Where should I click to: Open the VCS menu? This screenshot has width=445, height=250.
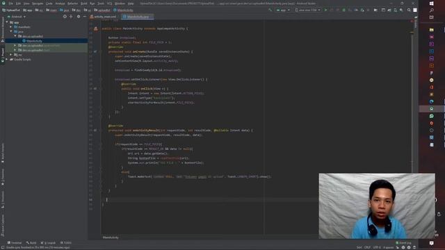click(110, 3)
